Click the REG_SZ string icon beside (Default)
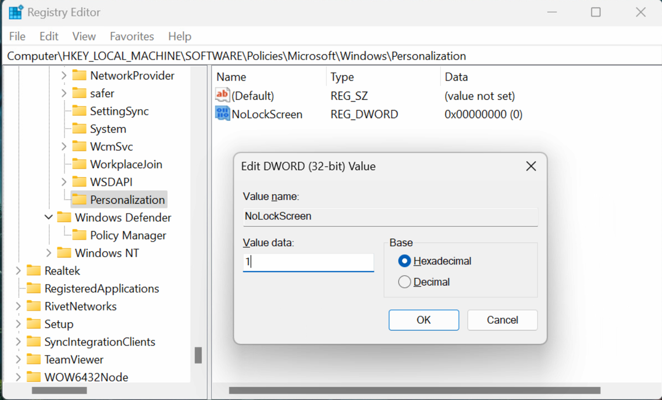 click(x=222, y=95)
